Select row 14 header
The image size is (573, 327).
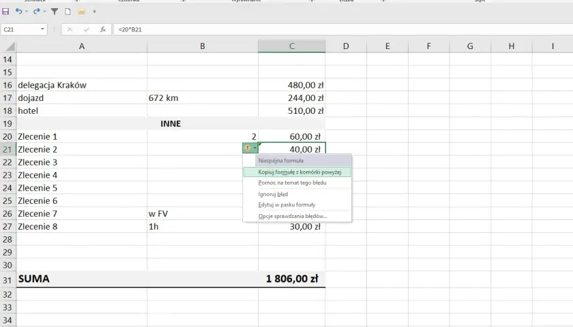8,59
